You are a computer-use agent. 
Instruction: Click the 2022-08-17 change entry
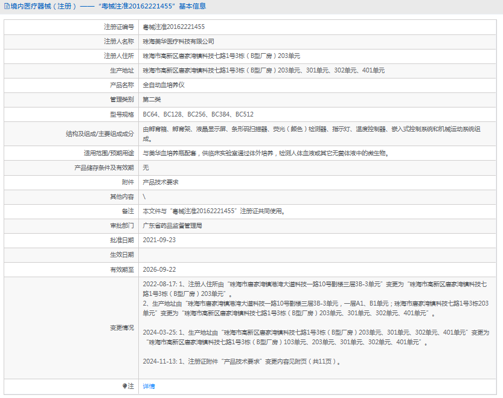coord(316,298)
